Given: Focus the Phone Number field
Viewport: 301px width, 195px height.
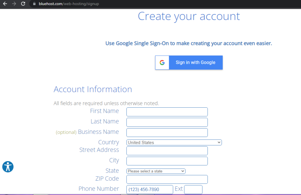Looking at the screenshot, I should click(150, 189).
